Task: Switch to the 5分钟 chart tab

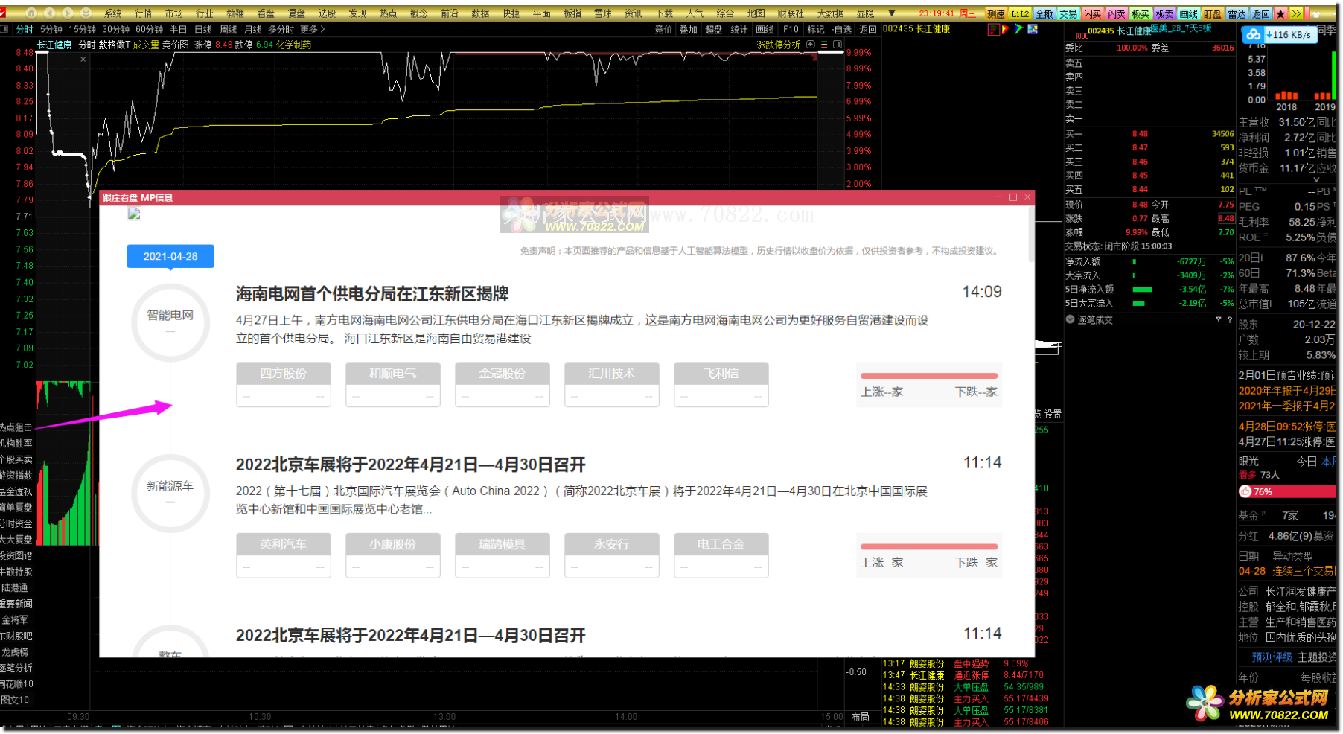Action: (x=51, y=29)
